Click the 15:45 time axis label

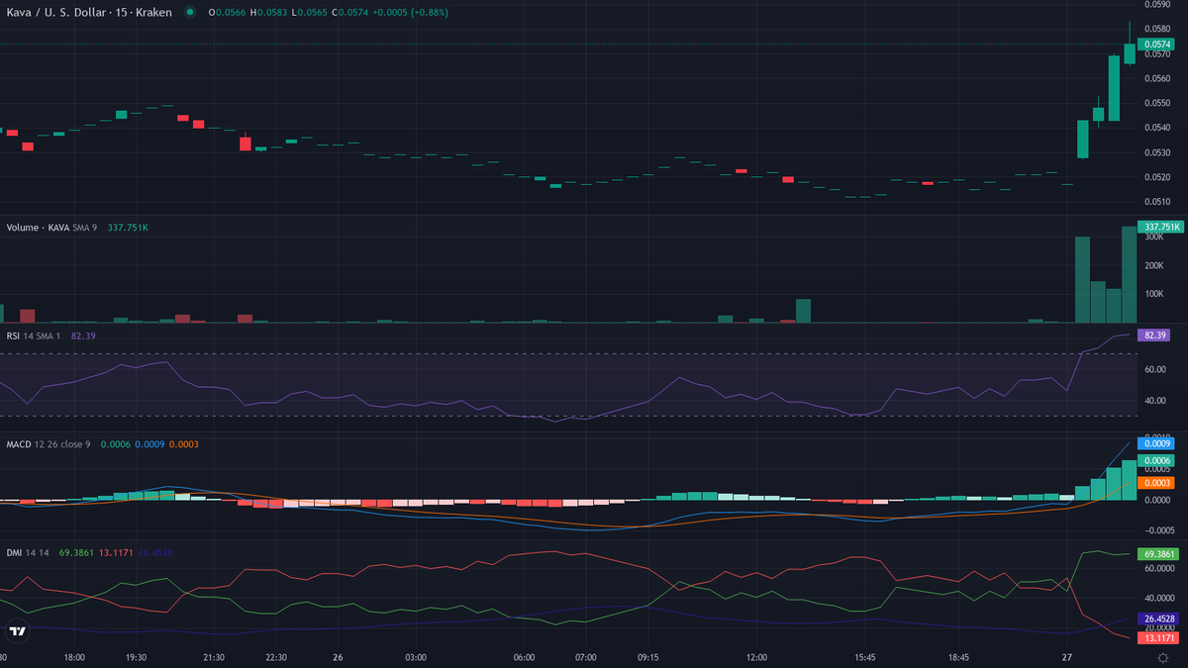click(866, 657)
